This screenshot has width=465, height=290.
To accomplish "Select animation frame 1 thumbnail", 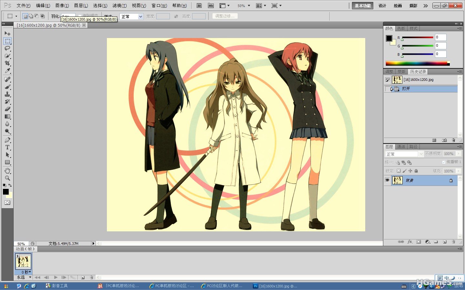I will point(24,261).
